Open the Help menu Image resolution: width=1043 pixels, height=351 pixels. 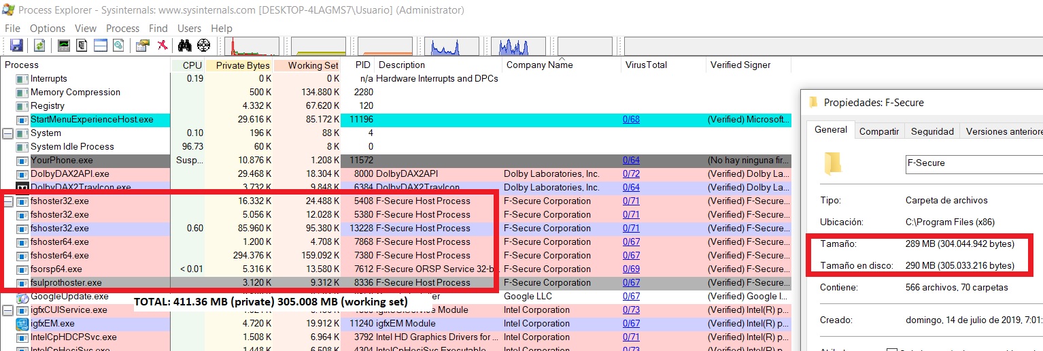(x=222, y=28)
